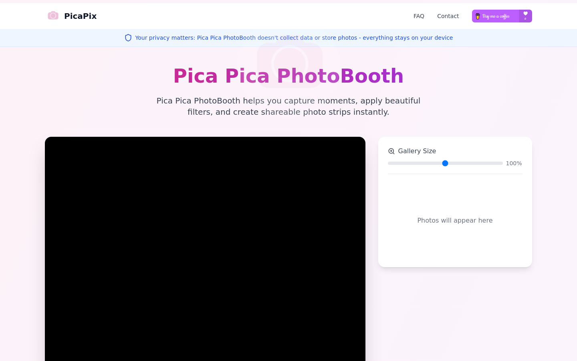Click the 100% gallery size value

pyautogui.click(x=514, y=163)
